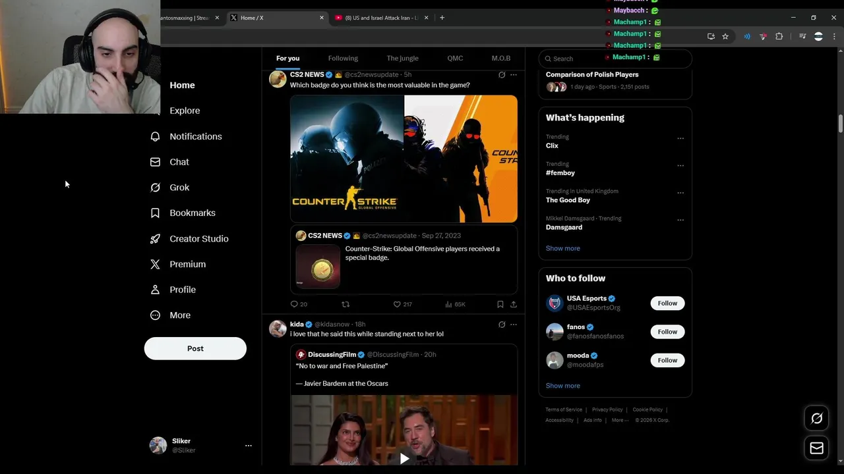The width and height of the screenshot is (844, 474).
Task: View analytics of CS2 NEWS post
Action: [448, 304]
